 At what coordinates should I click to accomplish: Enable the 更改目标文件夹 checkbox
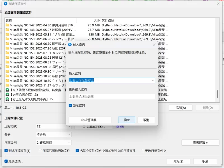point(143,151)
